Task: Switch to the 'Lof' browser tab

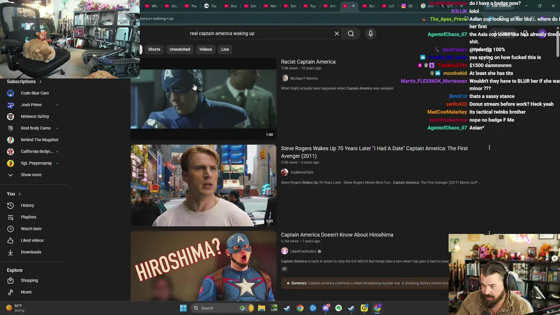Action: click(388, 6)
